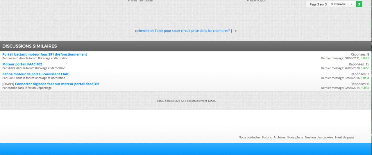The height and width of the screenshot is (155, 372).
Task: Click the DISCUSSIONS SIMILAIRES header bar
Action: 186,46
